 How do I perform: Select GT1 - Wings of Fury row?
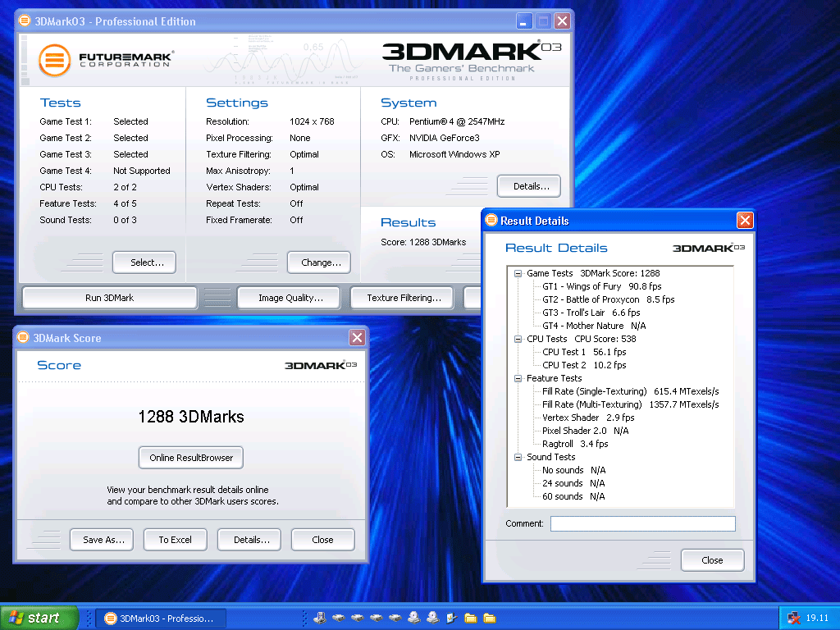601,286
